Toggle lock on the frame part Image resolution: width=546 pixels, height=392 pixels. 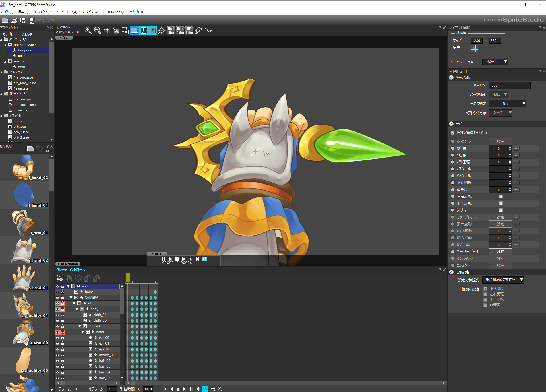click(63, 292)
